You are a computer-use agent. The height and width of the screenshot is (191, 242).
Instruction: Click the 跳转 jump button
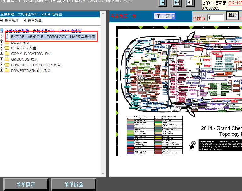tap(232, 16)
